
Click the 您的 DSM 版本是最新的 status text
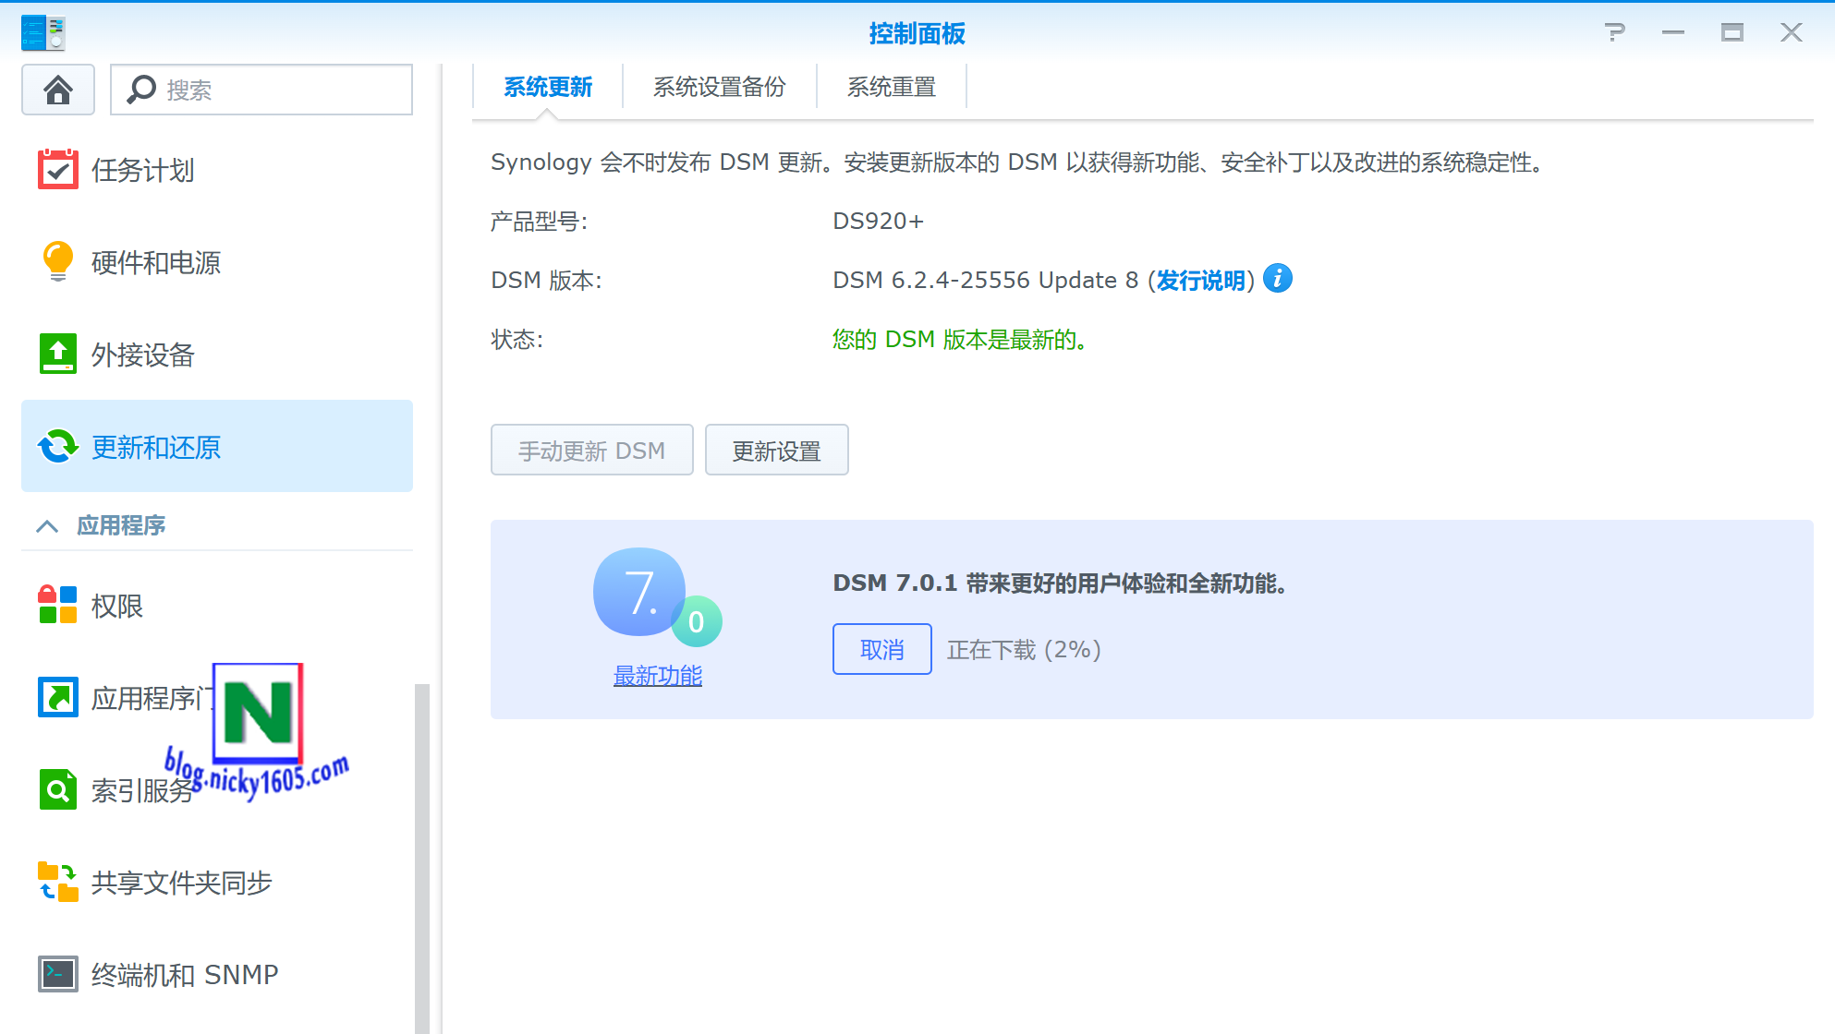pyautogui.click(x=960, y=340)
